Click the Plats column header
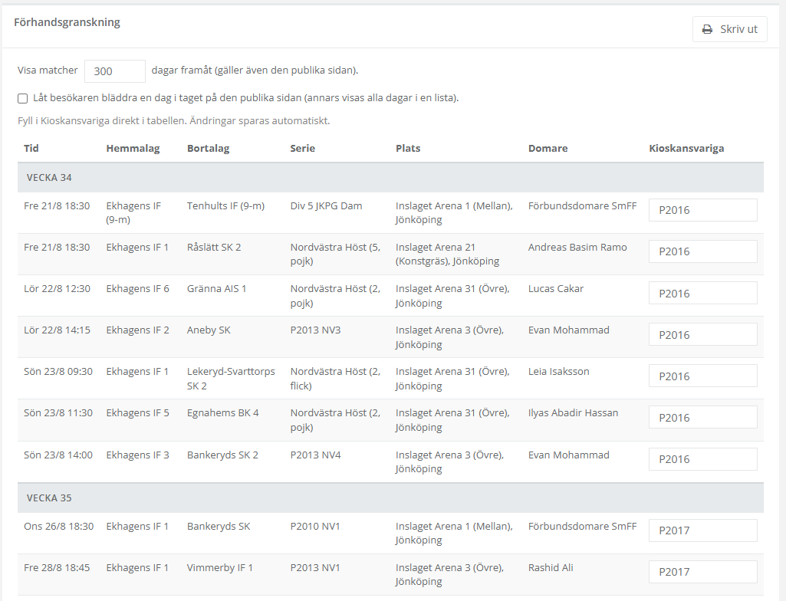 point(408,149)
